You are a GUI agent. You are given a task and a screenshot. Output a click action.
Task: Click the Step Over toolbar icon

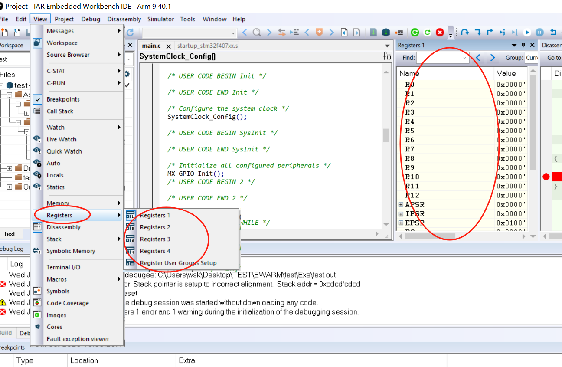pyautogui.click(x=465, y=32)
